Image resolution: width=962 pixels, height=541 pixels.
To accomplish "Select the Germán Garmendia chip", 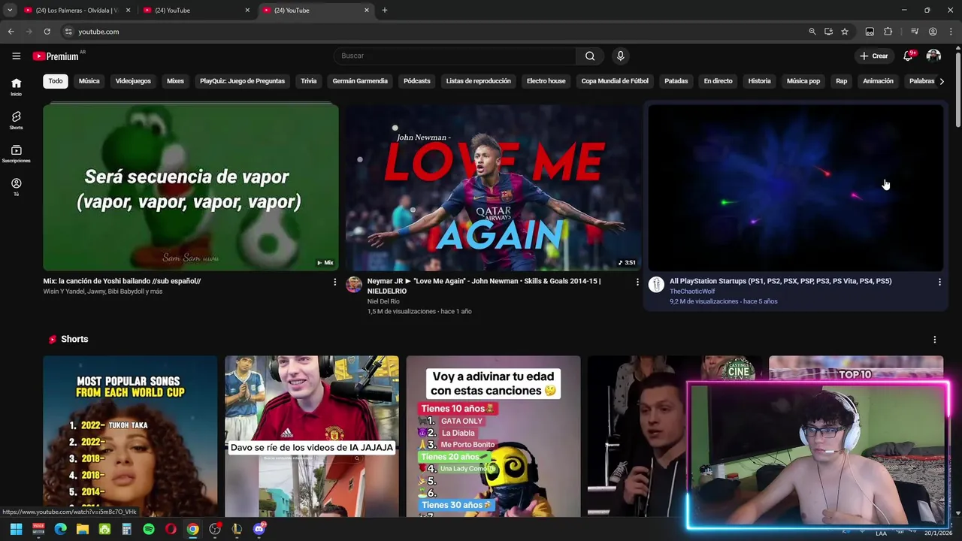I will [x=360, y=81].
